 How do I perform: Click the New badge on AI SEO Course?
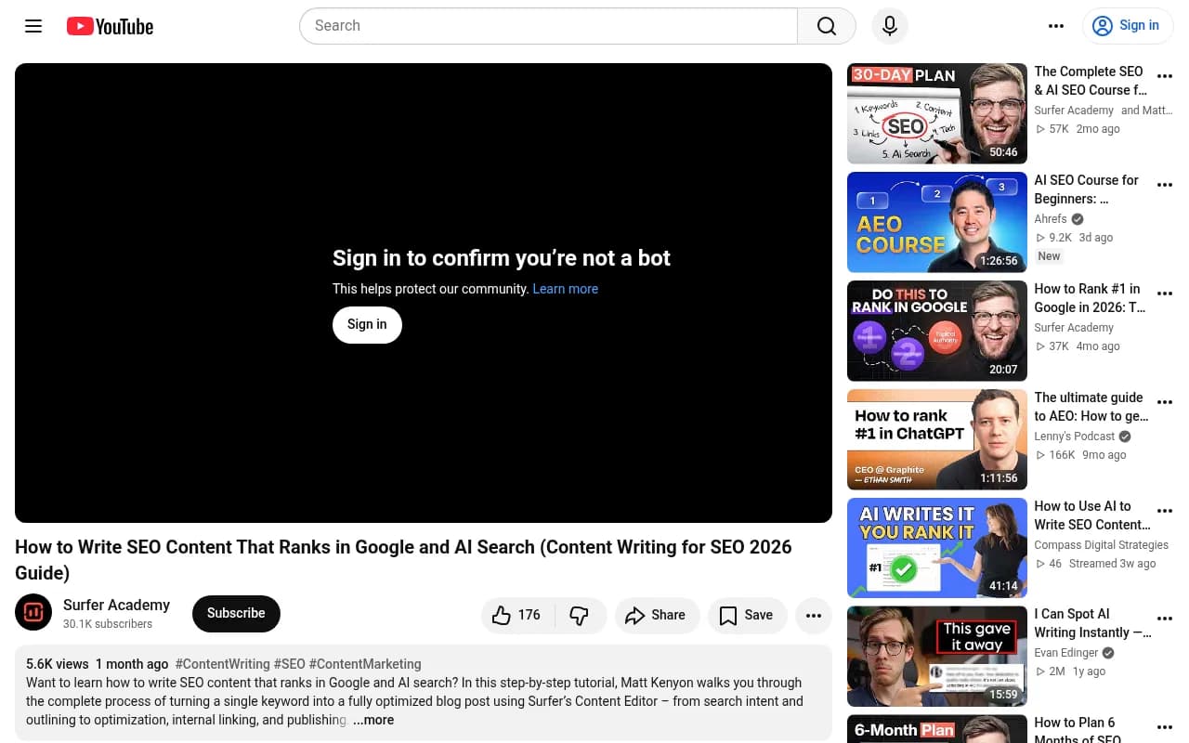coord(1049,256)
